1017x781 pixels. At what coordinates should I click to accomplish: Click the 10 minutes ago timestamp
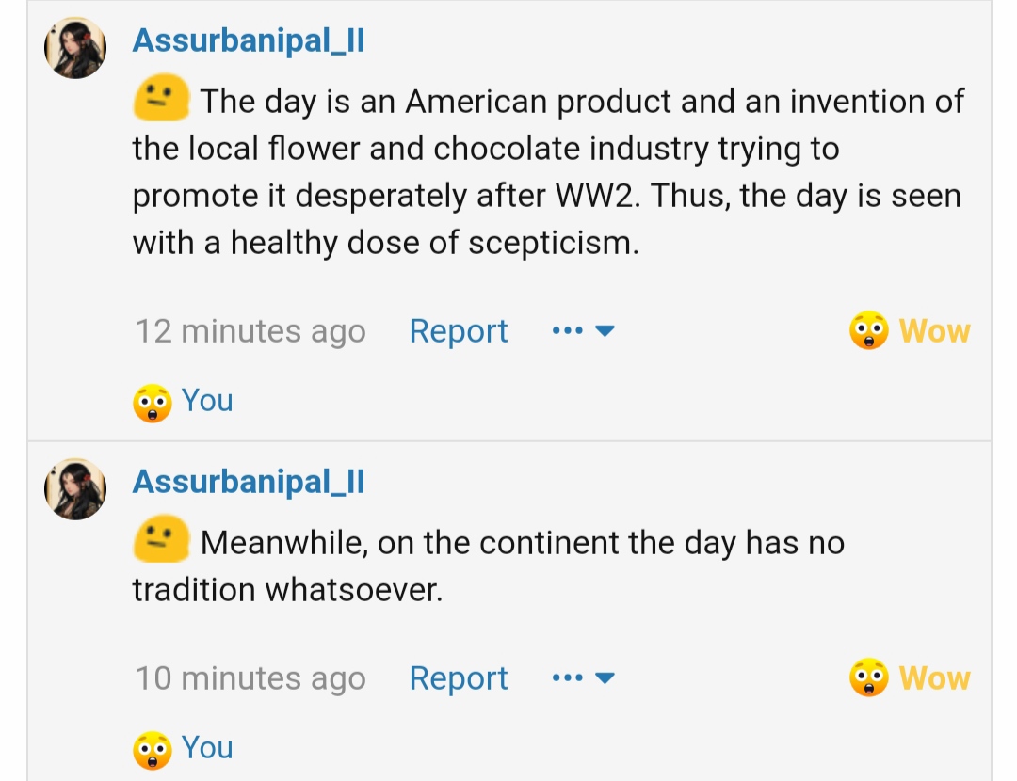[250, 678]
